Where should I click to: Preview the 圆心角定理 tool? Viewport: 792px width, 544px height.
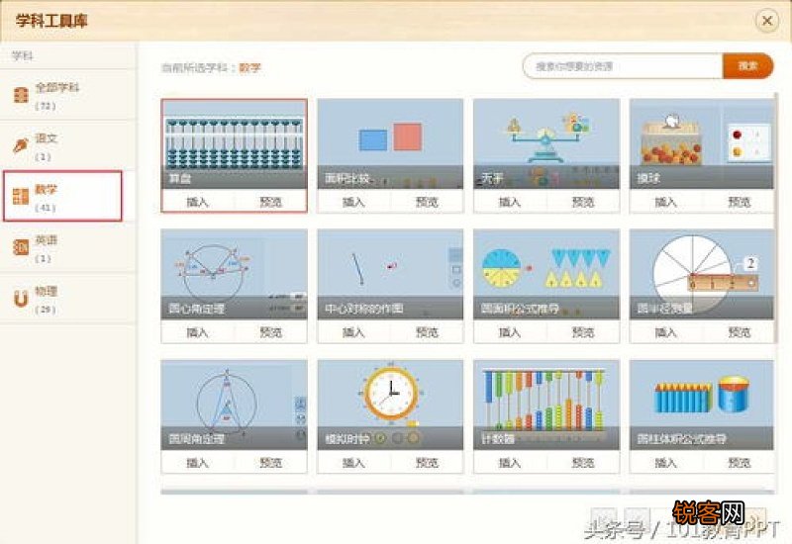pyautogui.click(x=270, y=332)
